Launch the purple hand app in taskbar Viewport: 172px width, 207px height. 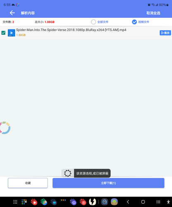click(73, 202)
